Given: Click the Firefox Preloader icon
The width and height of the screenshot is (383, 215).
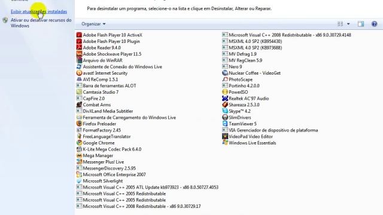Looking at the screenshot, I should point(79,124).
